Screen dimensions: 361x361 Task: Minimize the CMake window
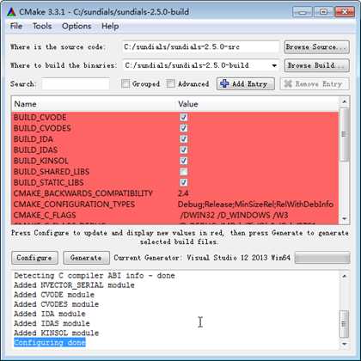pos(303,12)
